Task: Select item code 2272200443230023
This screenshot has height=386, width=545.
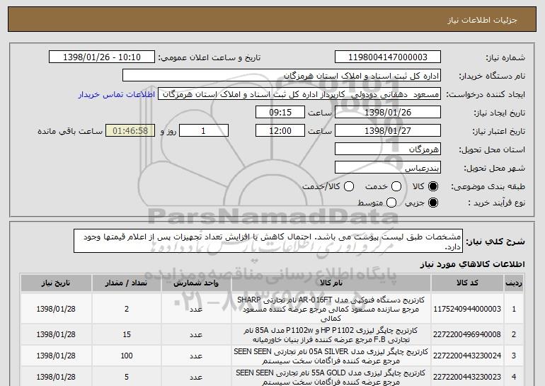Action: pyautogui.click(x=467, y=377)
